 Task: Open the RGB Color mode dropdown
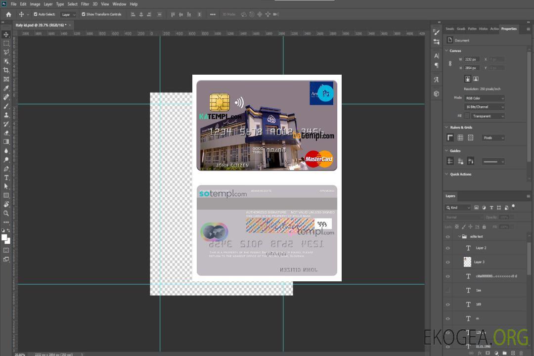click(x=484, y=98)
